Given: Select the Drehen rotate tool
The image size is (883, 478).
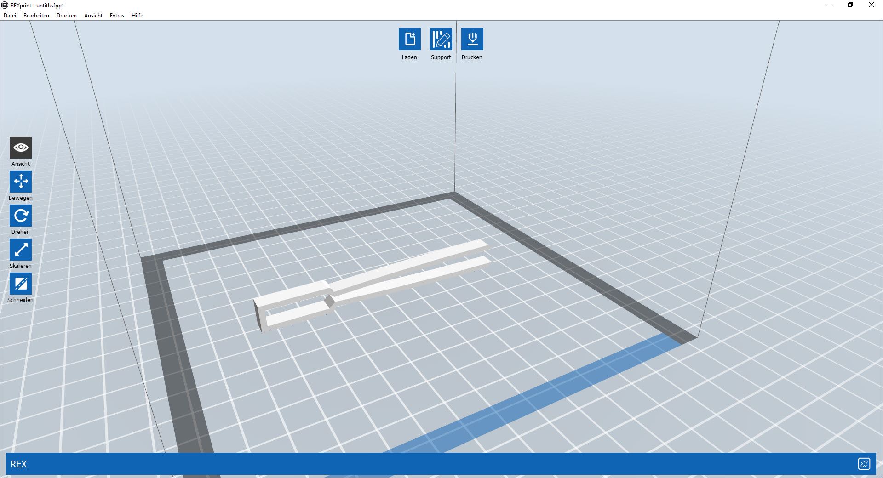Looking at the screenshot, I should tap(21, 216).
